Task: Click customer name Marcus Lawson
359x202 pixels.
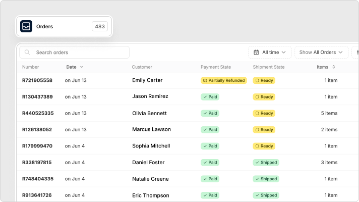Action: [x=151, y=129]
